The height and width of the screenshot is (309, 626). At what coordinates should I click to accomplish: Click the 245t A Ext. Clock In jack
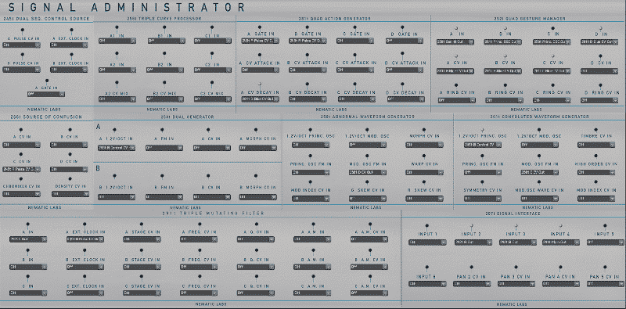71,30
